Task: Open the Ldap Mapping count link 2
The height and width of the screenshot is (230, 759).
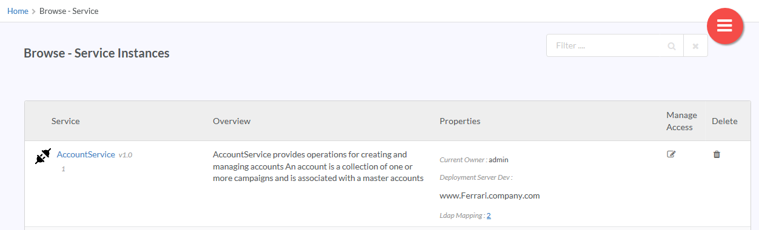Action: click(489, 215)
